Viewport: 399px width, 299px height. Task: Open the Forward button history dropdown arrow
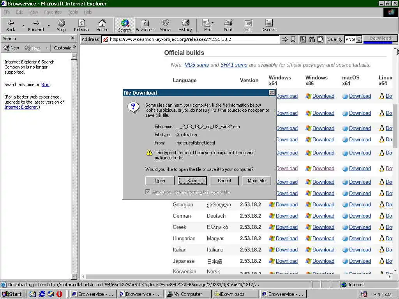49,25
